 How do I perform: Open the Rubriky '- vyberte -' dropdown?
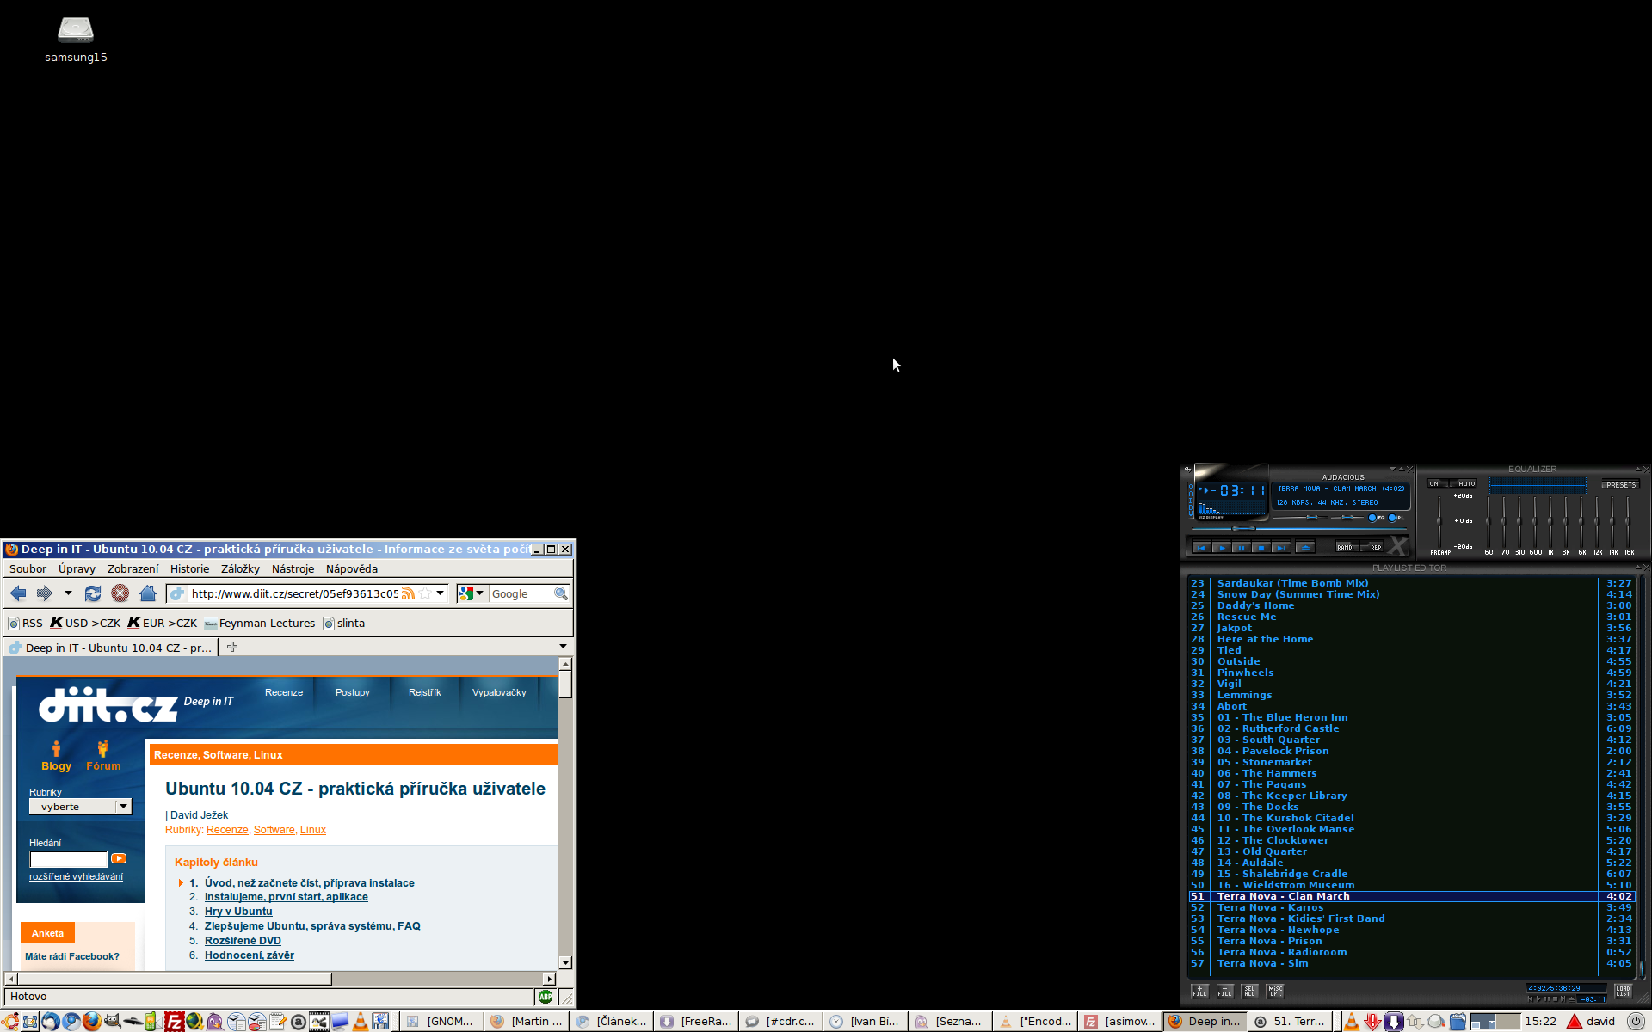[x=80, y=807]
